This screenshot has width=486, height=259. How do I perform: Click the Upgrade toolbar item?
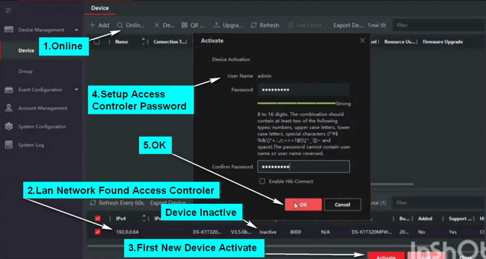coord(228,26)
